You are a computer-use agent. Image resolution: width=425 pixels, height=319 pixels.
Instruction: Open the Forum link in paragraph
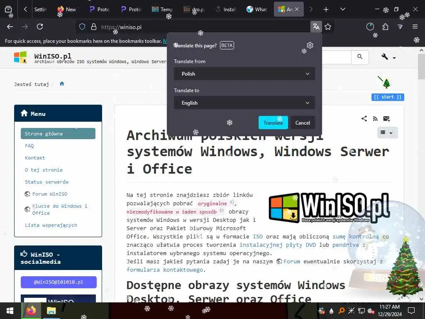292,262
